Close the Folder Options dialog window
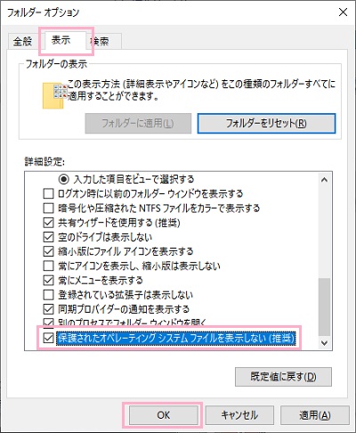This screenshot has width=356, height=433. 343,12
